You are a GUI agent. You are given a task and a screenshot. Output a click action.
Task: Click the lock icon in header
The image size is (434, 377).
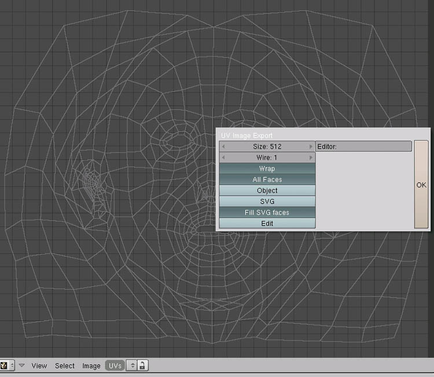(x=142, y=365)
